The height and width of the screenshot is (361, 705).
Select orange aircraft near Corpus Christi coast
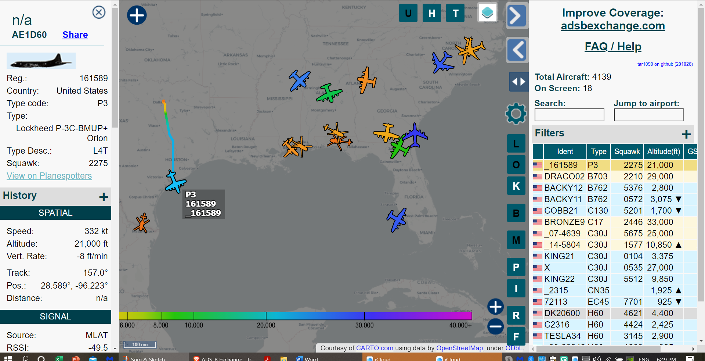(142, 223)
